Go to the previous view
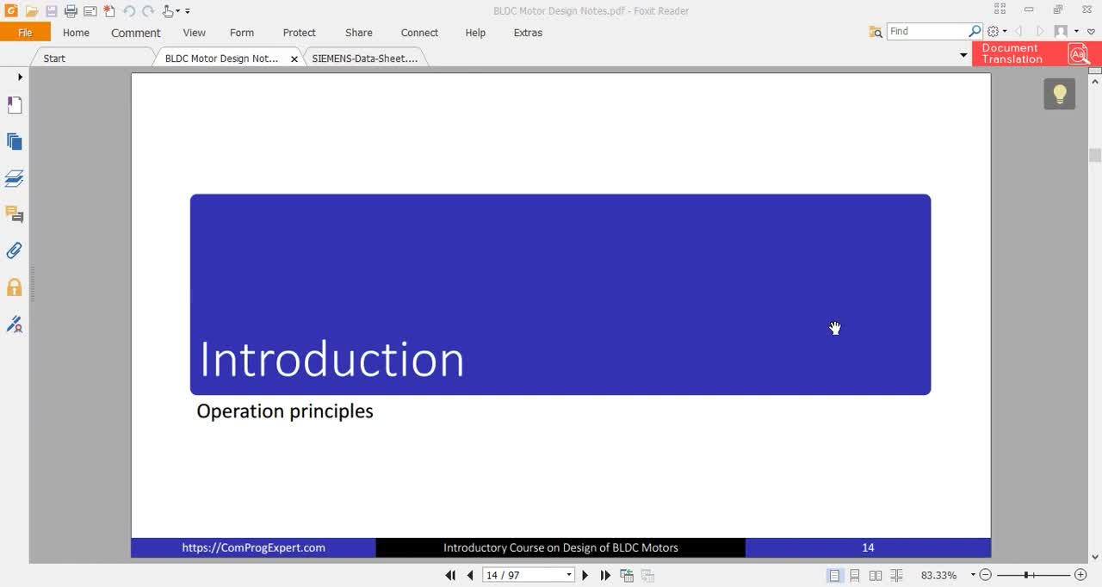Viewport: 1102px width, 587px height. click(x=627, y=575)
